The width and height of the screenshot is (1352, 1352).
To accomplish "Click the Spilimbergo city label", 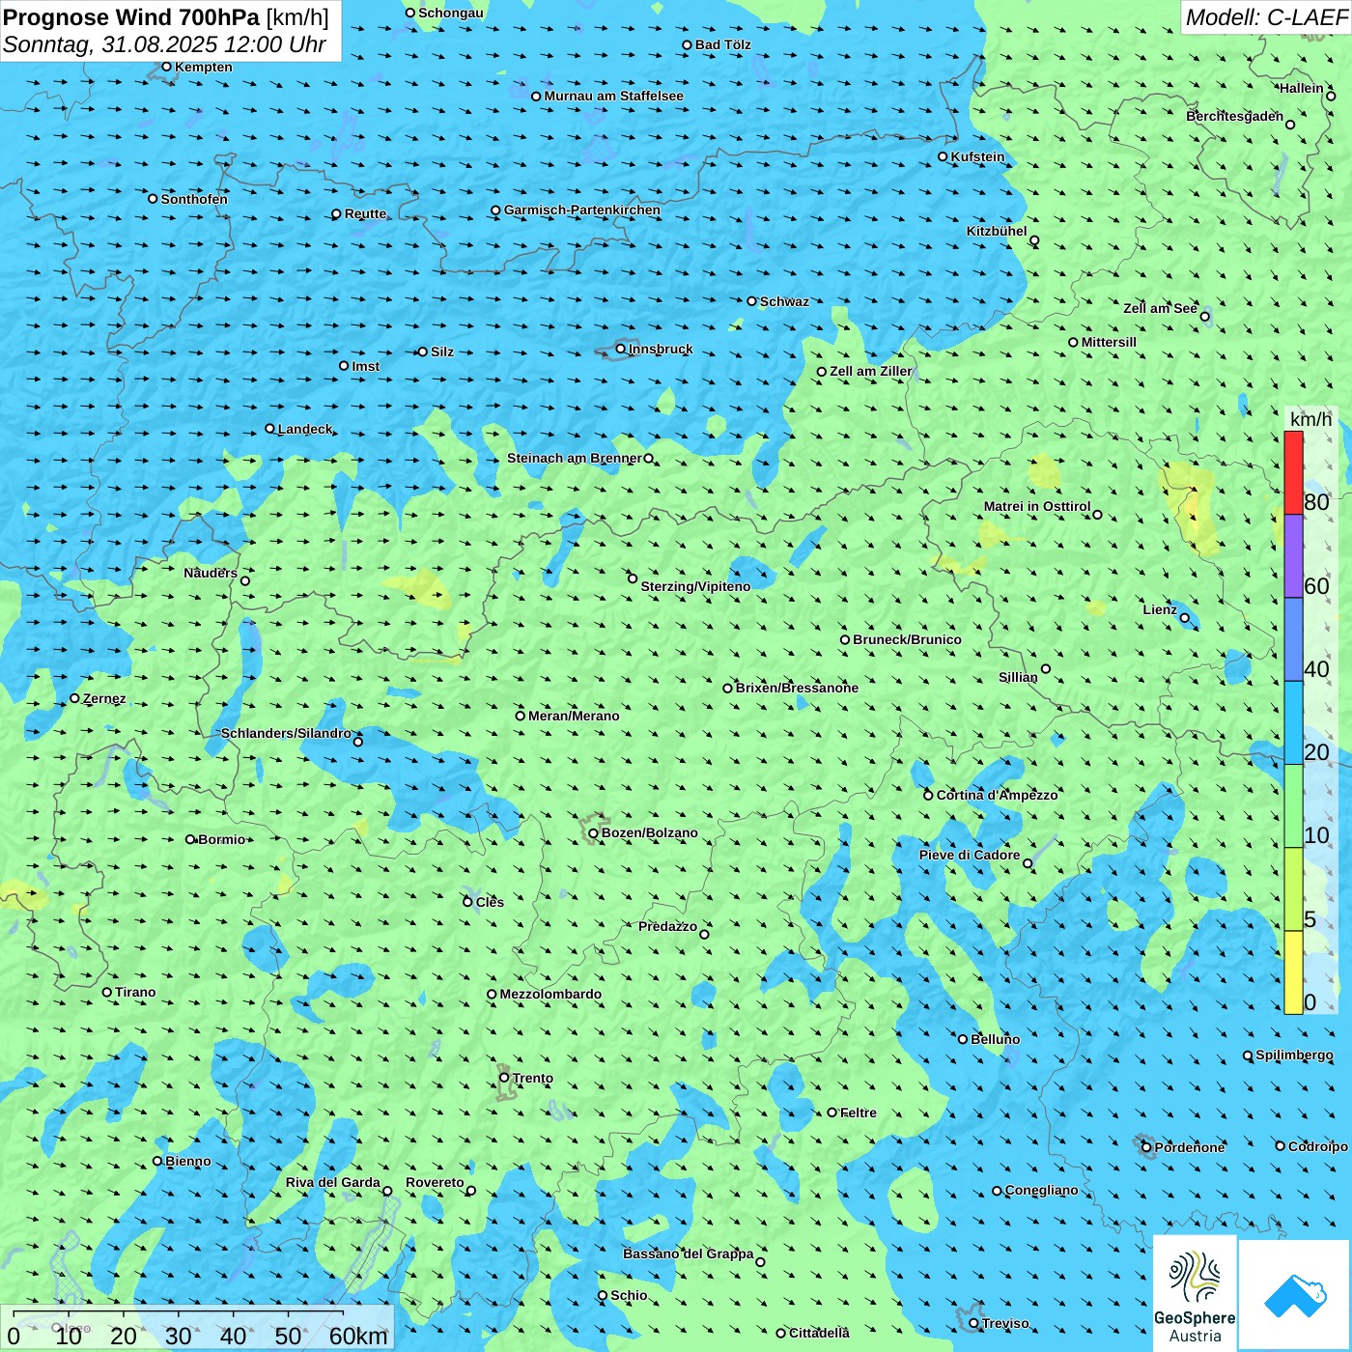I will point(1294,1055).
